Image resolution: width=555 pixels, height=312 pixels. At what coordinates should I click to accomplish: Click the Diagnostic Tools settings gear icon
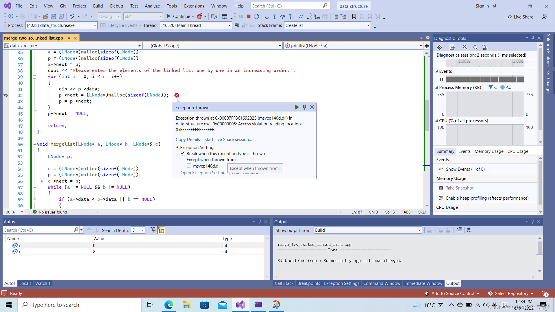coord(440,47)
